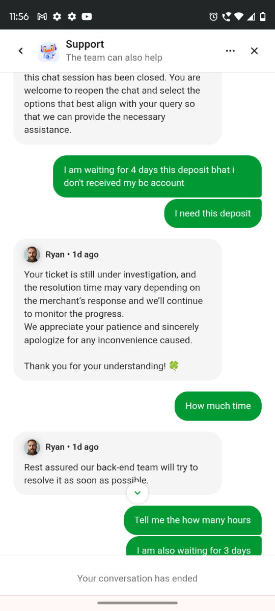Open the three-dot more options menu
This screenshot has height=611, width=275.
coord(230,51)
